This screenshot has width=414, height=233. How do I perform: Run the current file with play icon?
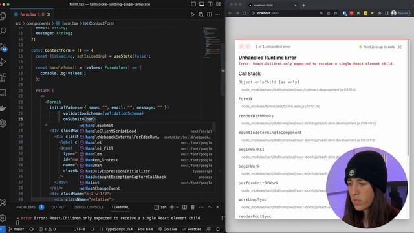click(x=193, y=14)
